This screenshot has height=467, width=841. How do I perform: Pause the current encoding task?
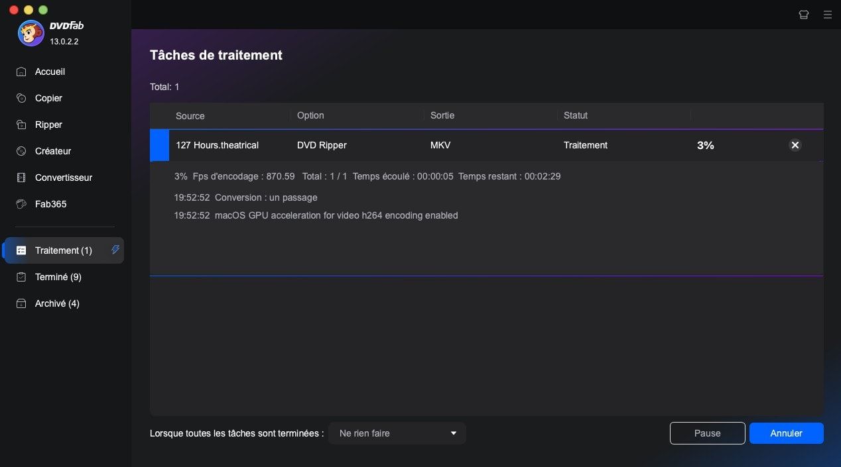pos(707,433)
